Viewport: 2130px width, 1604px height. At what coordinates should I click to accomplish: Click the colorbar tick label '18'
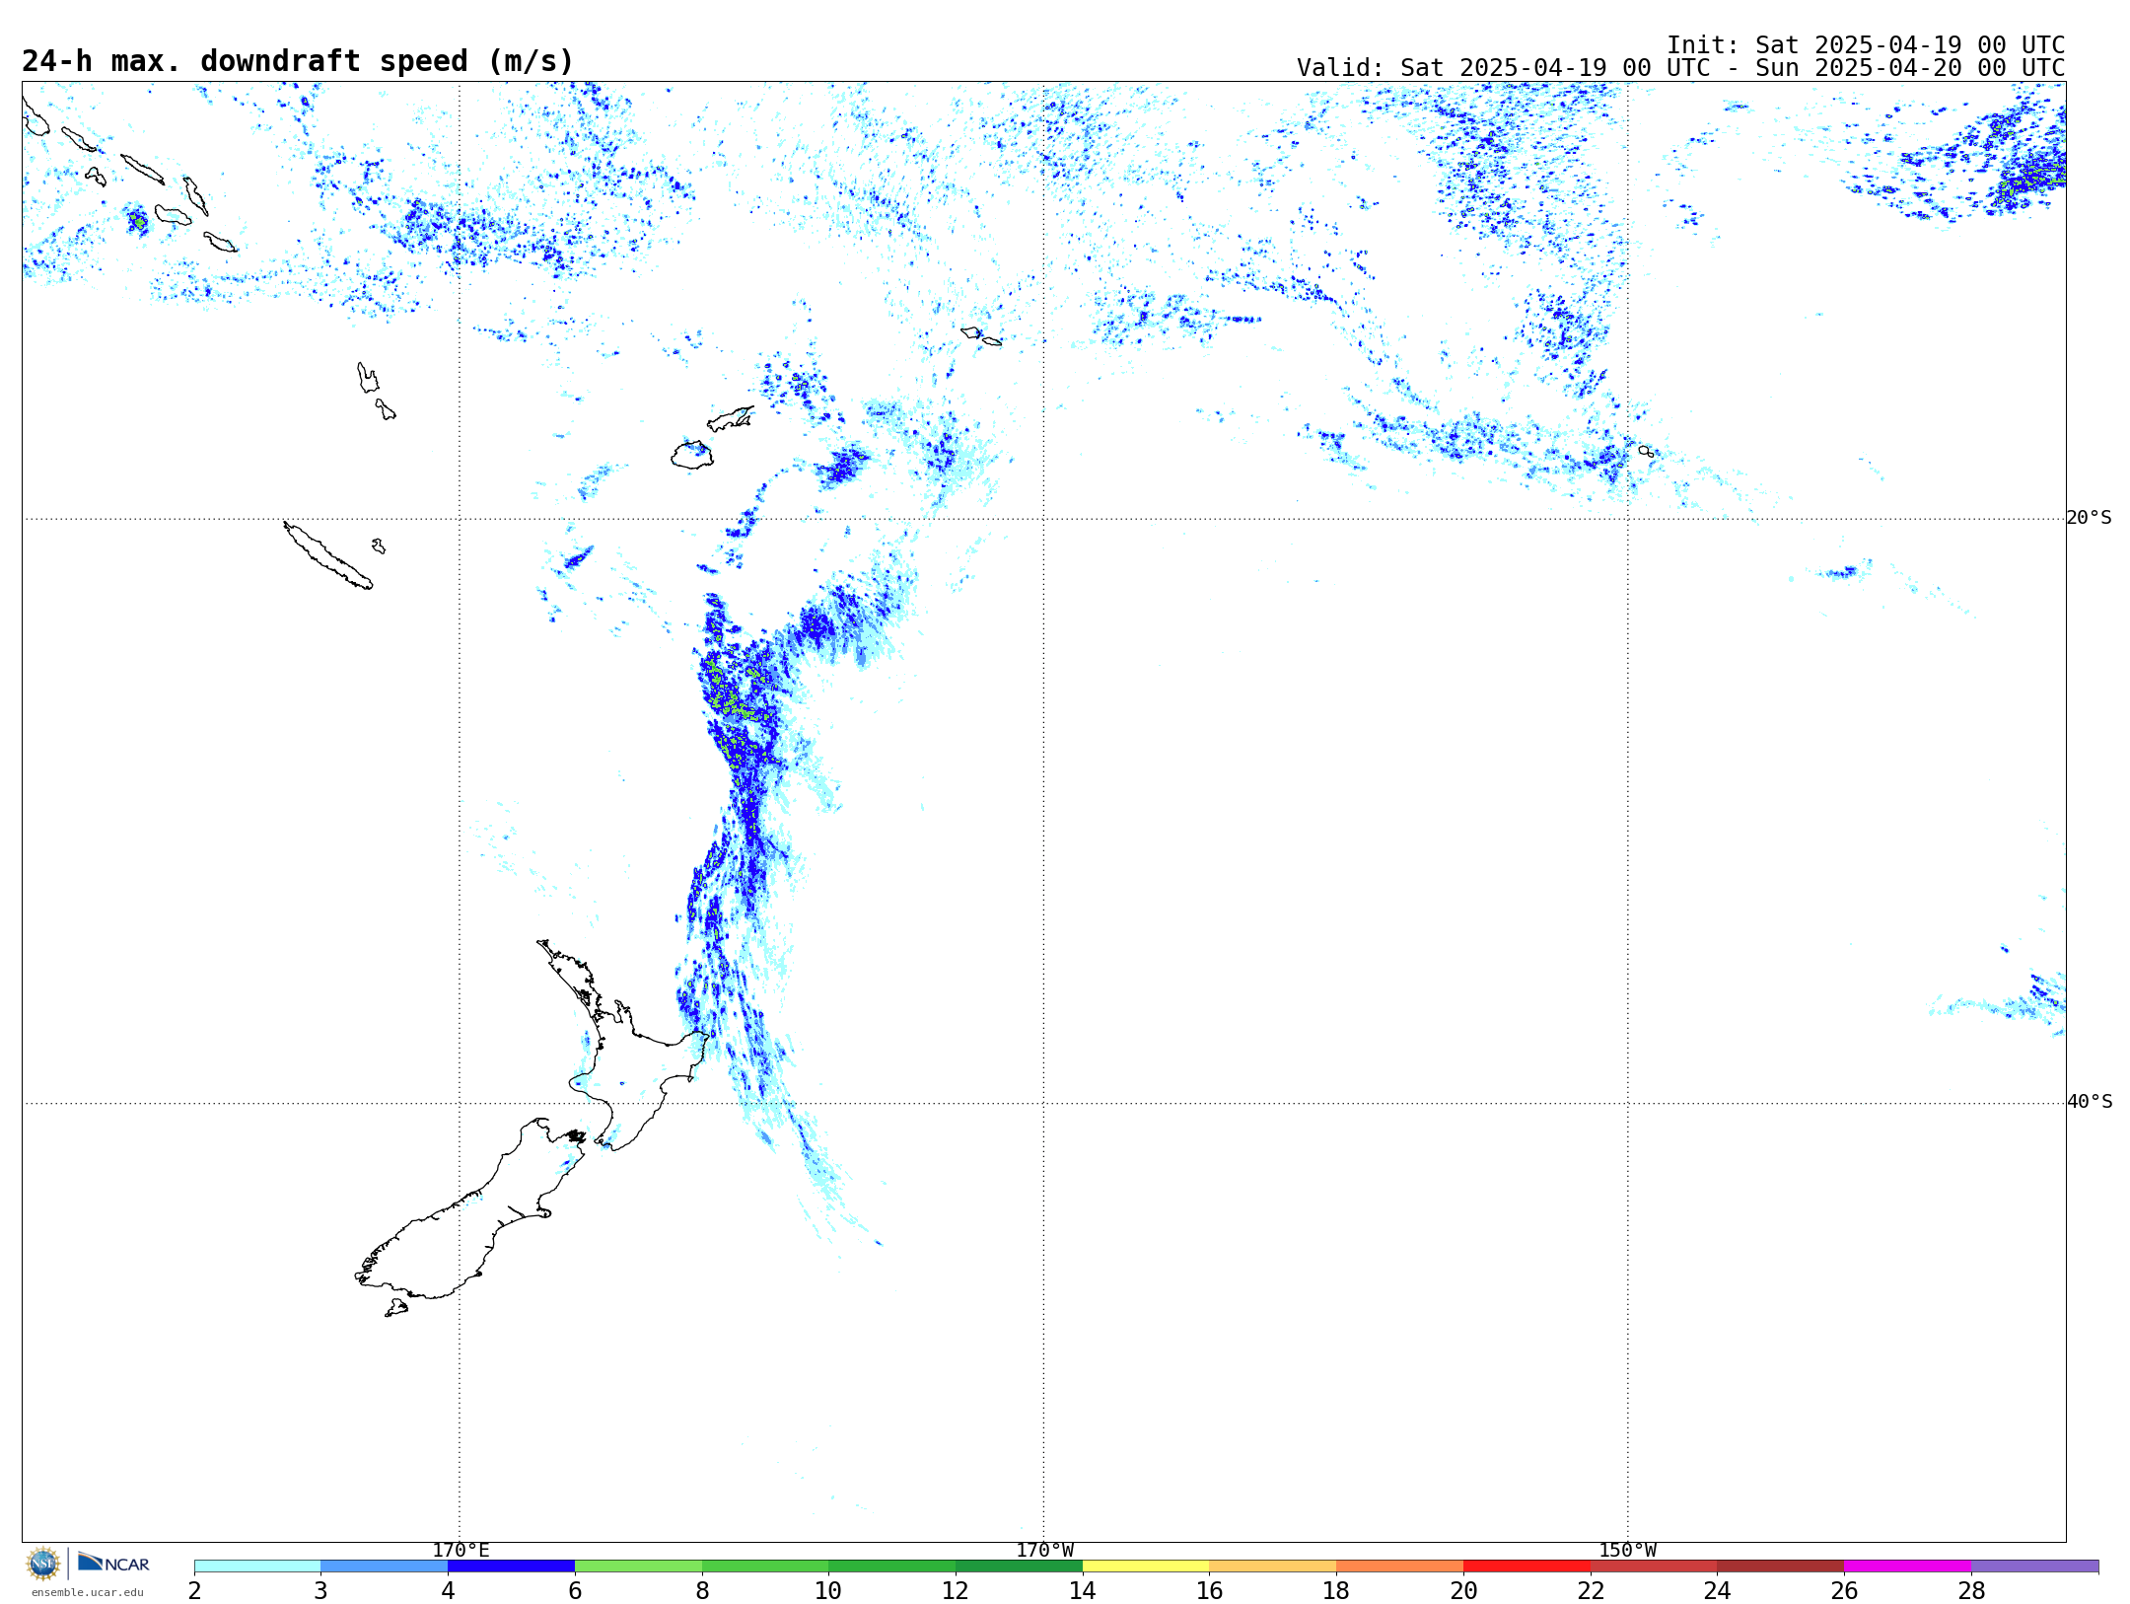tap(1336, 1591)
